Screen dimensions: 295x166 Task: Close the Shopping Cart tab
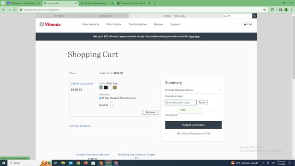coord(76,3)
